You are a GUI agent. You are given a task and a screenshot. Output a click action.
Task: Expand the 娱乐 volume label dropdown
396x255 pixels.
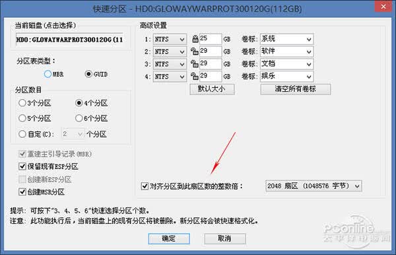pos(287,76)
